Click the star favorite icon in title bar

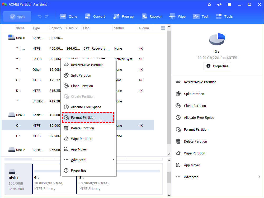click(209, 4)
